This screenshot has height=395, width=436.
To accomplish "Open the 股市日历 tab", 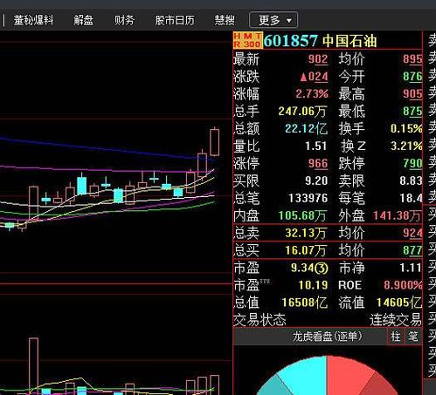I will tap(175, 20).
